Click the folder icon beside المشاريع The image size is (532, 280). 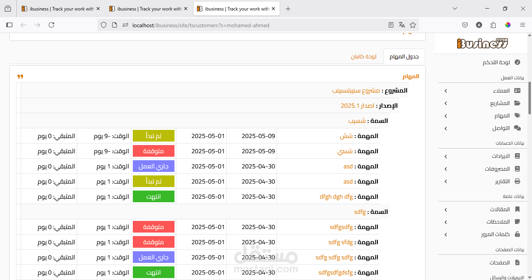[x=517, y=103]
